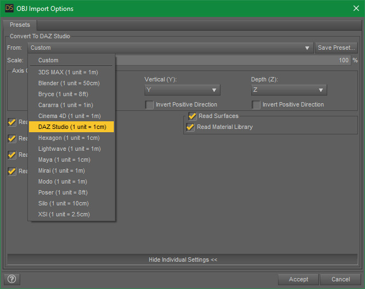This screenshot has width=365, height=289.
Task: Choose XSI (1 unit = 2.5cm) preset
Action: point(71,214)
